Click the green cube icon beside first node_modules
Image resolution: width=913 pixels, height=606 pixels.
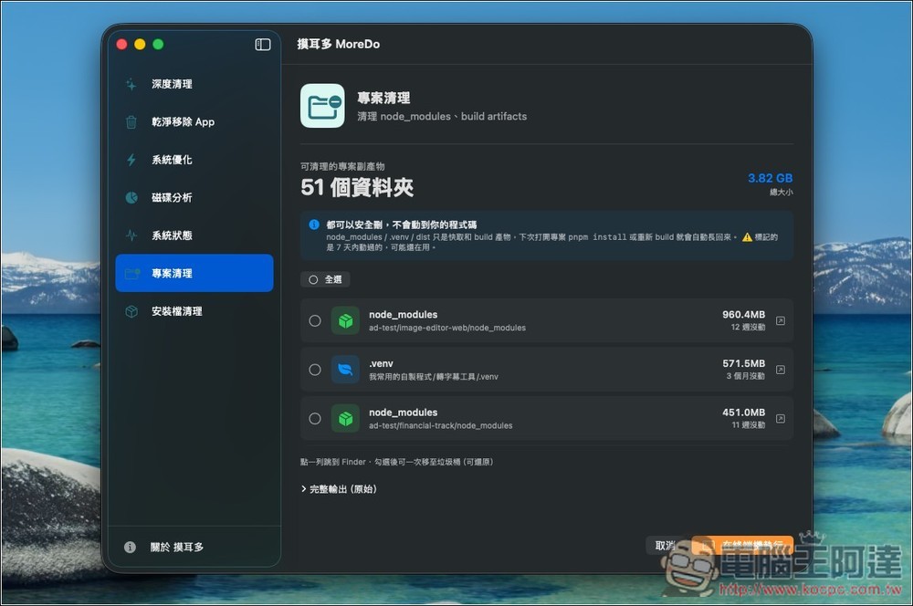pos(345,320)
